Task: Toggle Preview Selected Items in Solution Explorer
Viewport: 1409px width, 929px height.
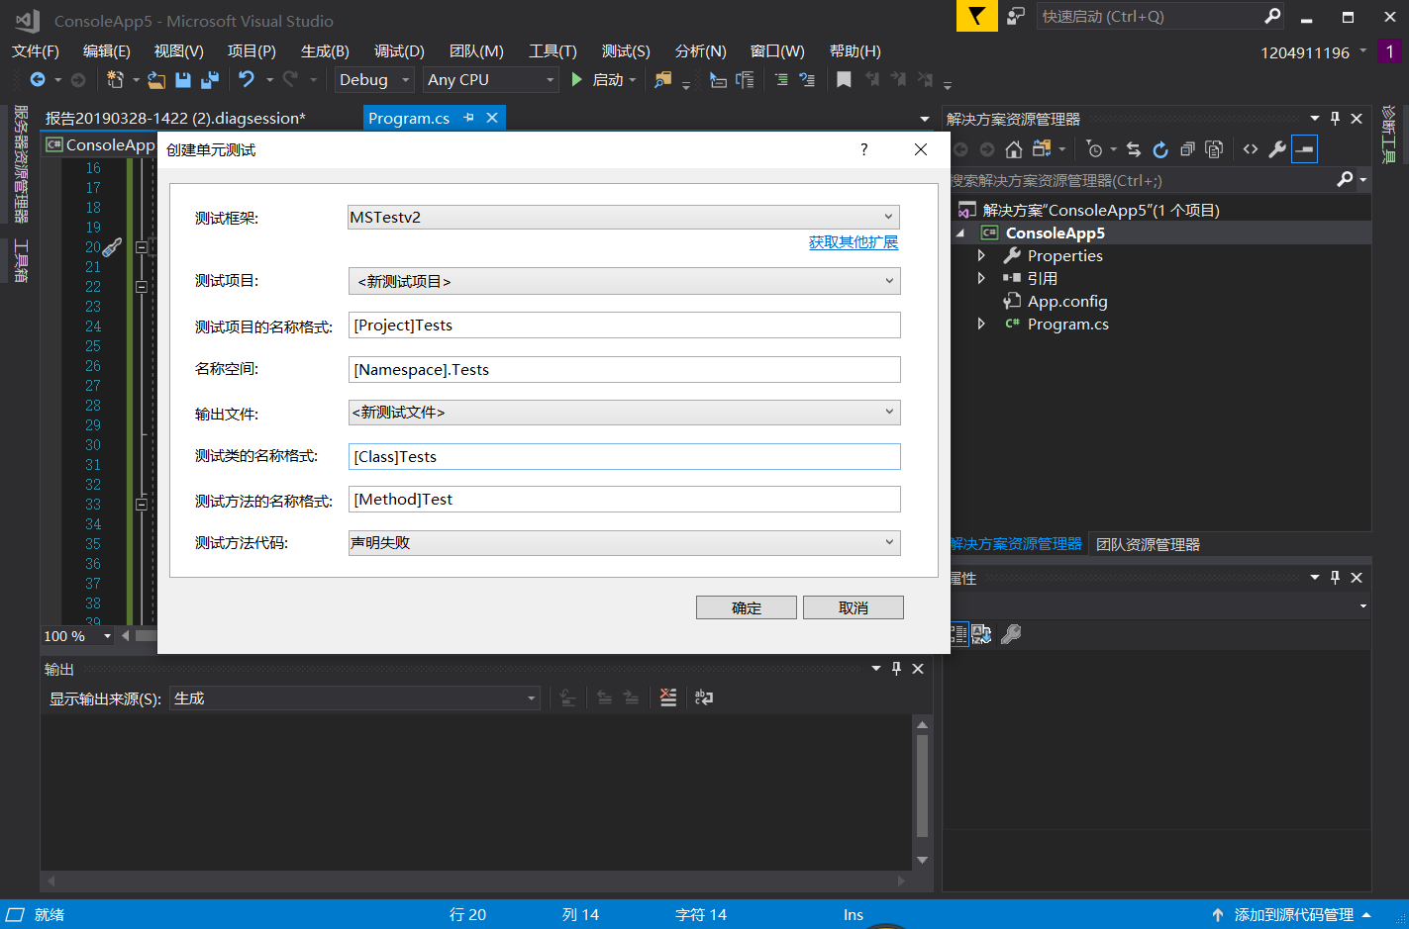Action: coord(1305,149)
